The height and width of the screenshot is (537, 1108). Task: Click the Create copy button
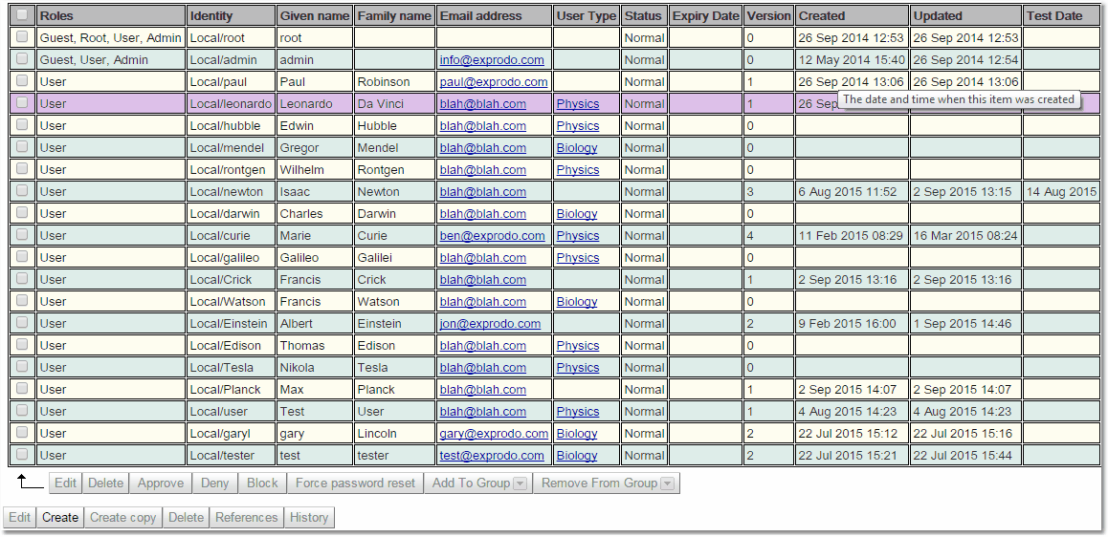(122, 518)
